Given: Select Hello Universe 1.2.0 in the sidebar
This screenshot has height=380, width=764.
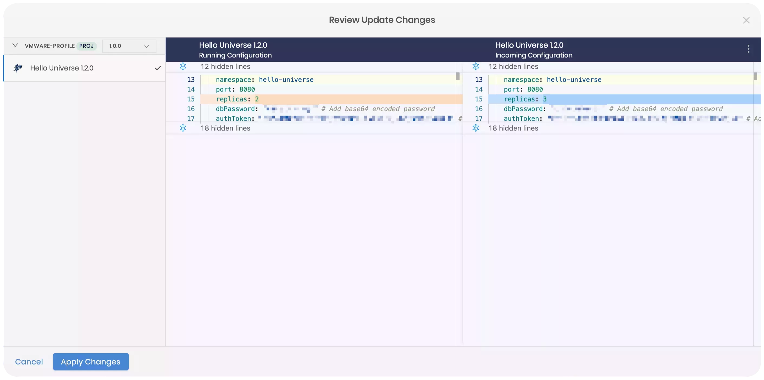Looking at the screenshot, I should pyautogui.click(x=62, y=68).
